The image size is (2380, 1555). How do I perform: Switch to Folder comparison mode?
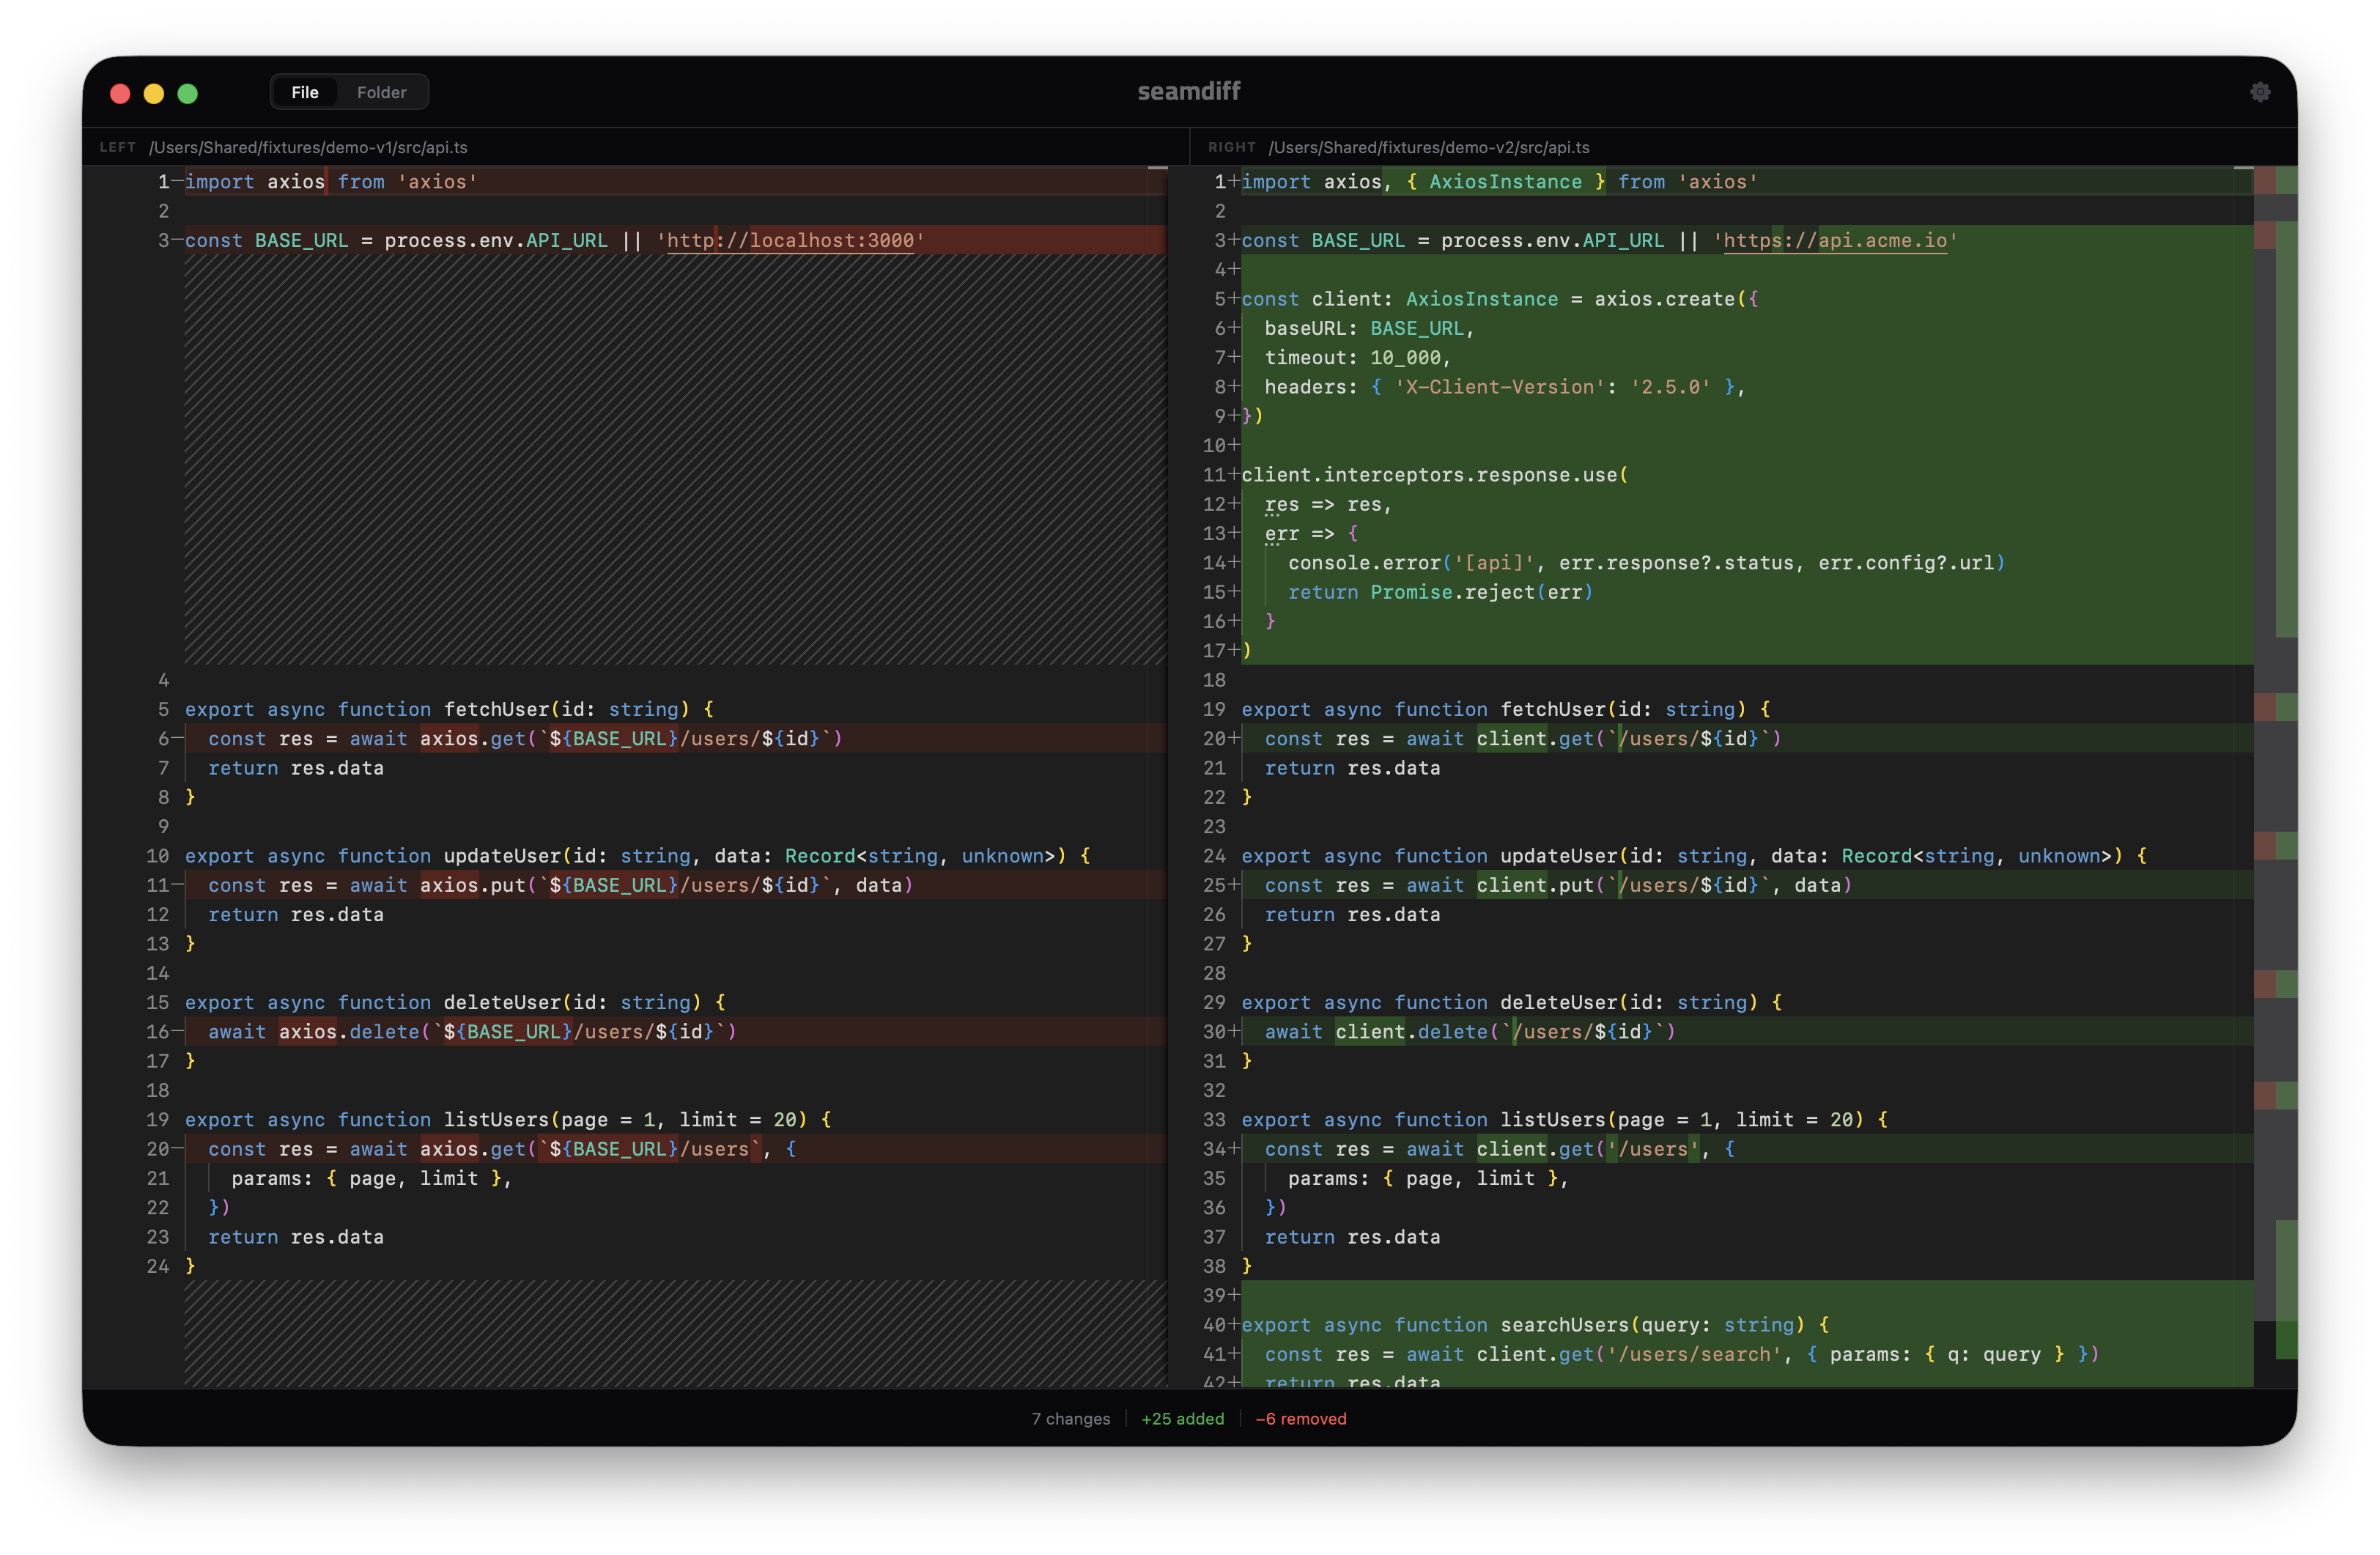[381, 92]
